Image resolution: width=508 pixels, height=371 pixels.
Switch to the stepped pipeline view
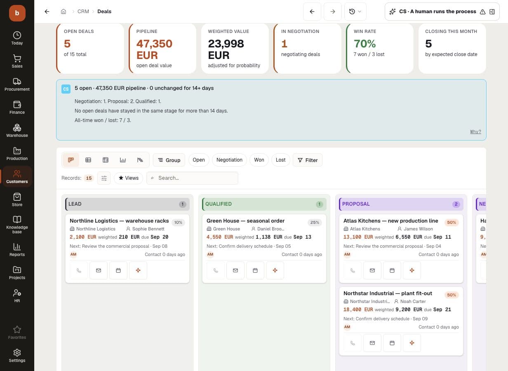click(140, 160)
